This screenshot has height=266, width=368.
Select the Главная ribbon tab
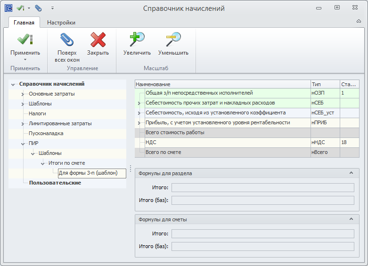point(24,23)
